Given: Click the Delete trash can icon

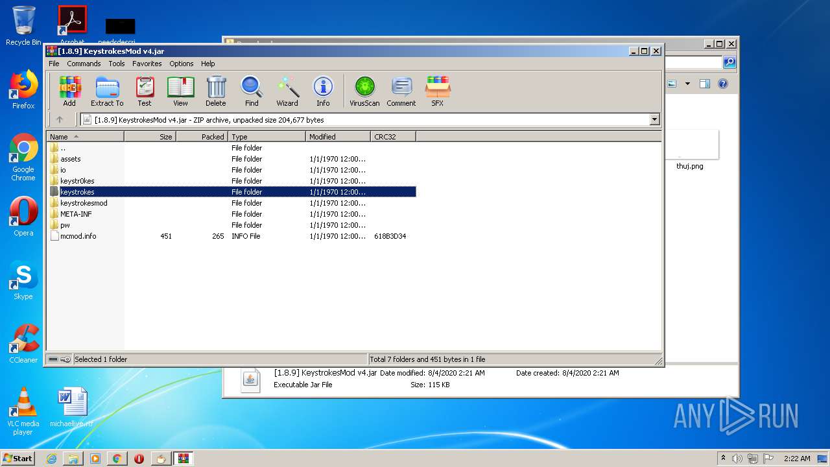Looking at the screenshot, I should [x=216, y=91].
